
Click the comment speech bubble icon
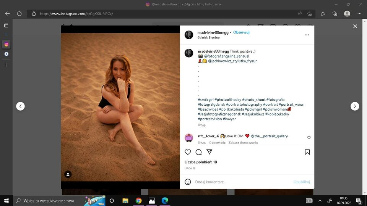click(198, 152)
